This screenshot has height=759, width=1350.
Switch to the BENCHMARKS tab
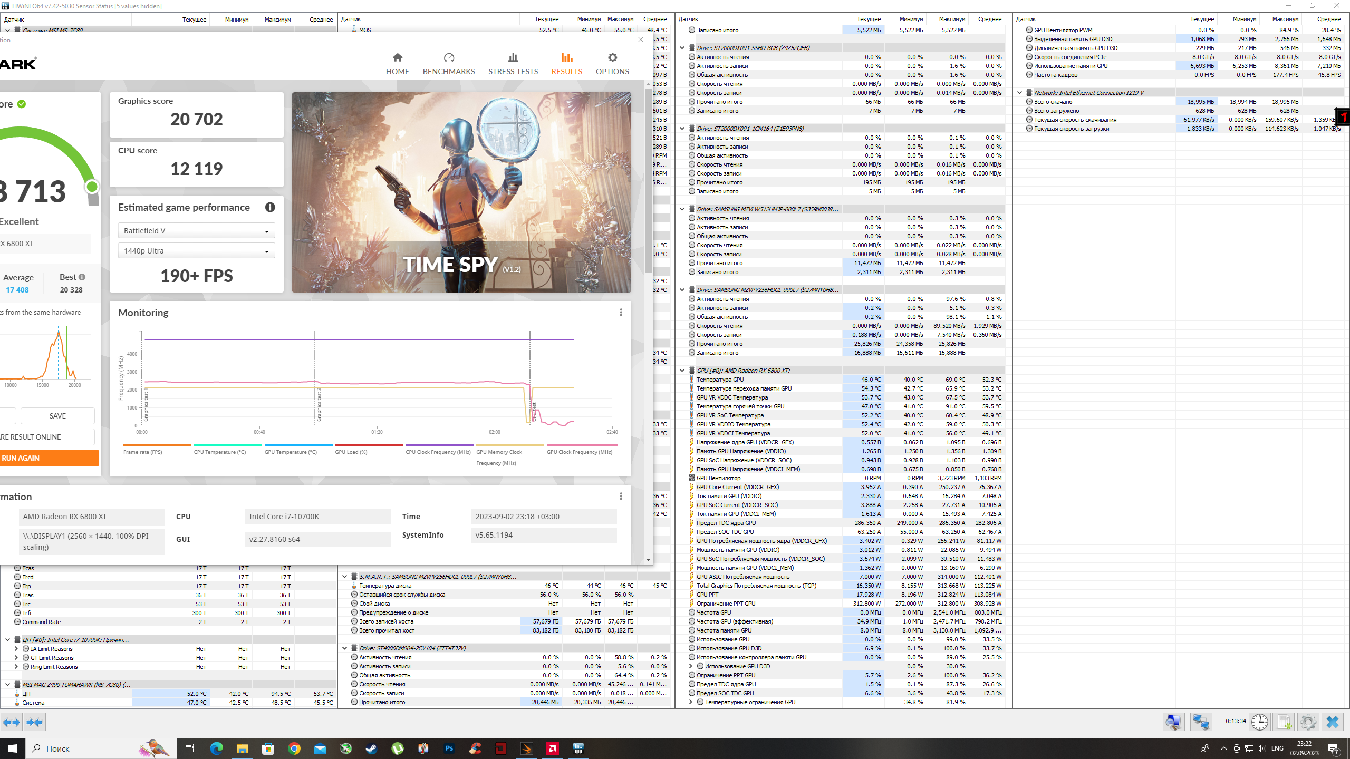coord(448,64)
